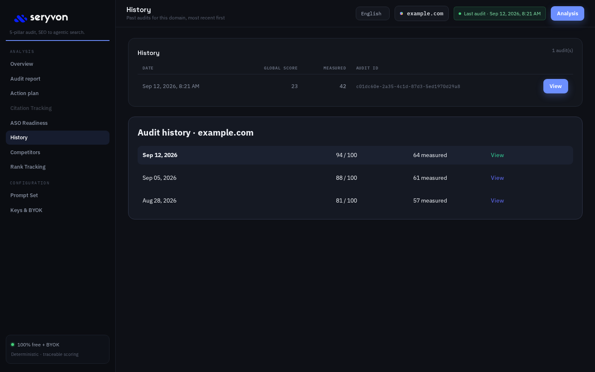Viewport: 595px width, 372px height.
Task: Open Citation Tracking in the sidebar
Action: click(57, 108)
